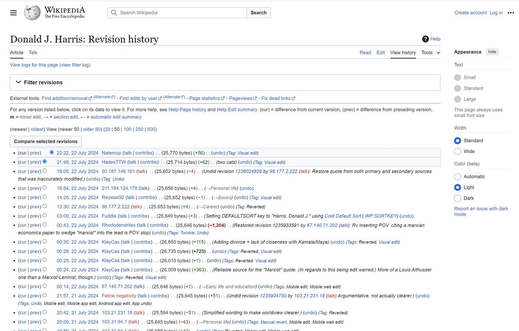Select the Standard width radio button

(458, 140)
